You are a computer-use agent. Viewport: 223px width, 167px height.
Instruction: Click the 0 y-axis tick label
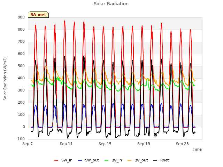24,127
